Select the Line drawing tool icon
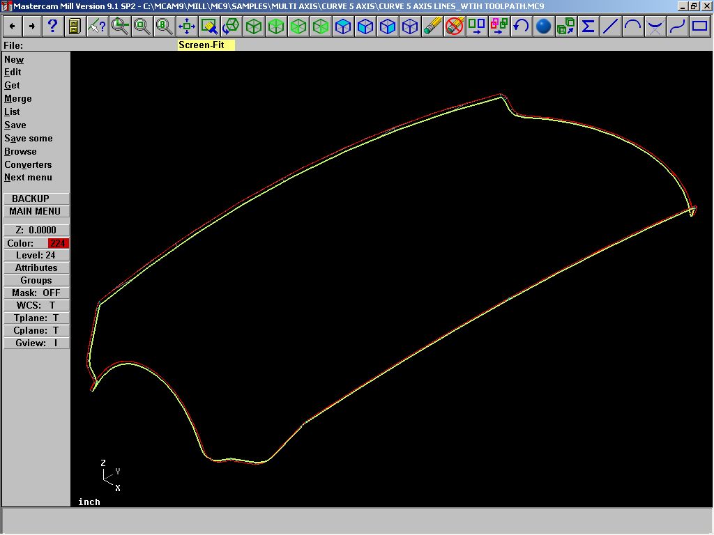Viewport: 714px width, 535px height. [611, 26]
